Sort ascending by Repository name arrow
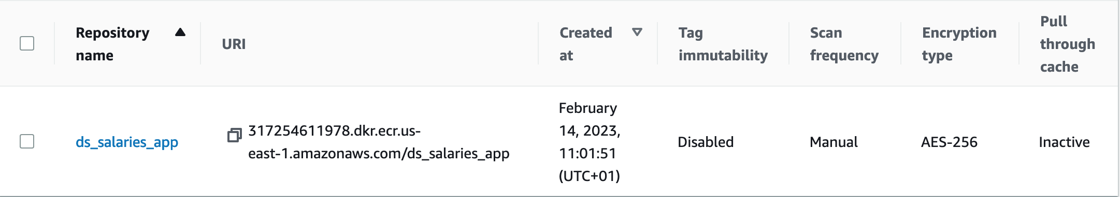 pyautogui.click(x=180, y=32)
